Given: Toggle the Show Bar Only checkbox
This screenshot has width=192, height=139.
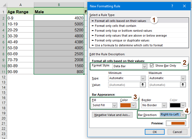Looking at the screenshot, I should point(152,66).
